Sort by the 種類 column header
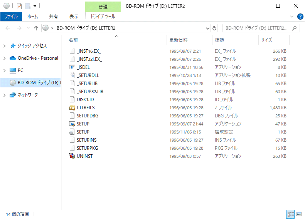The image size is (305, 219). [x=235, y=40]
